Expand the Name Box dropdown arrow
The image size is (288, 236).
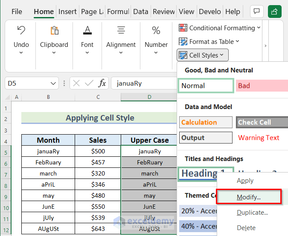(54, 83)
